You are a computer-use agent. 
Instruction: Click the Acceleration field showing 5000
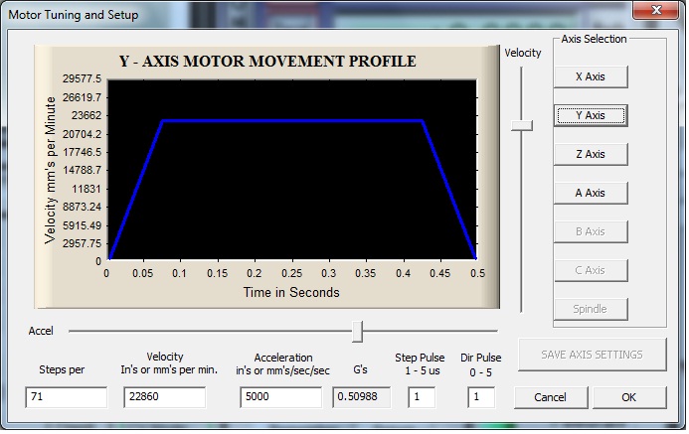click(x=282, y=397)
